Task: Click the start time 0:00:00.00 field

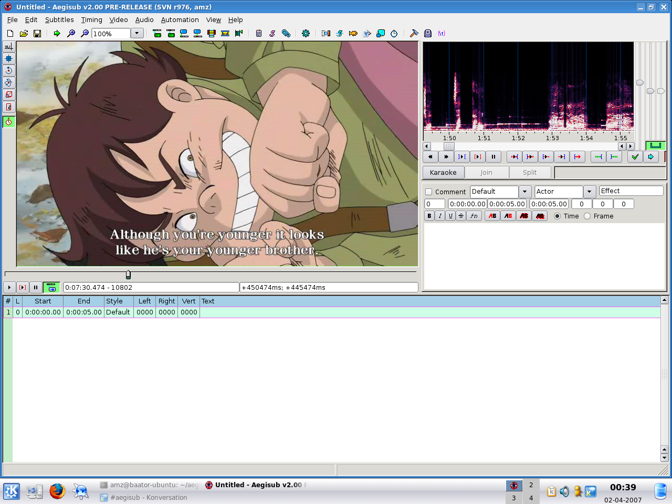Action: pos(467,204)
